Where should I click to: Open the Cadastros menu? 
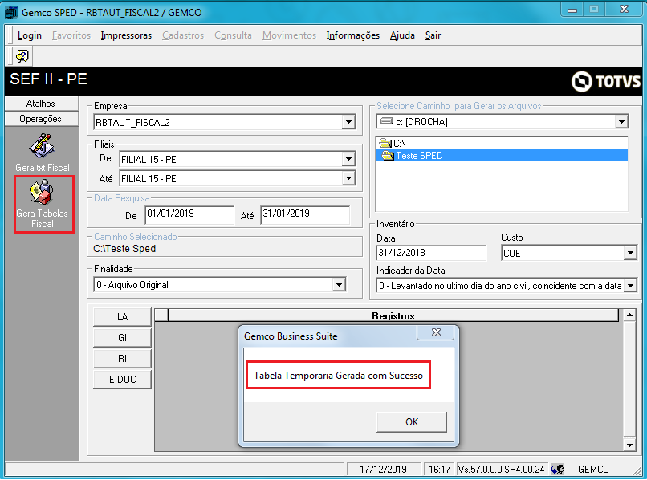click(x=183, y=35)
